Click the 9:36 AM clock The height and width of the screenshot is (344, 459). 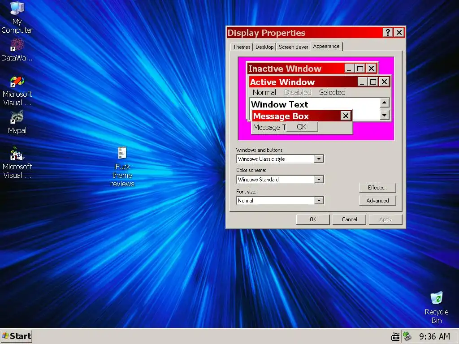434,336
